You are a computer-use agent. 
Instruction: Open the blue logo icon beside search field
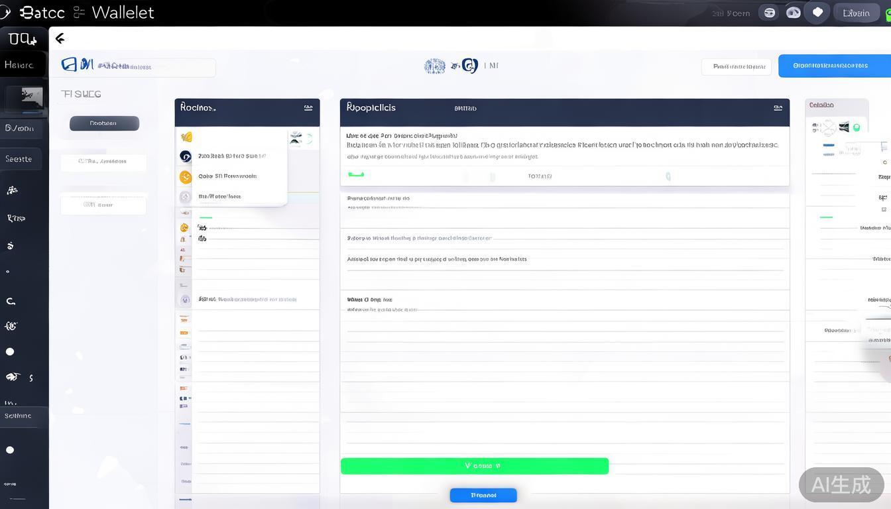[x=69, y=64]
